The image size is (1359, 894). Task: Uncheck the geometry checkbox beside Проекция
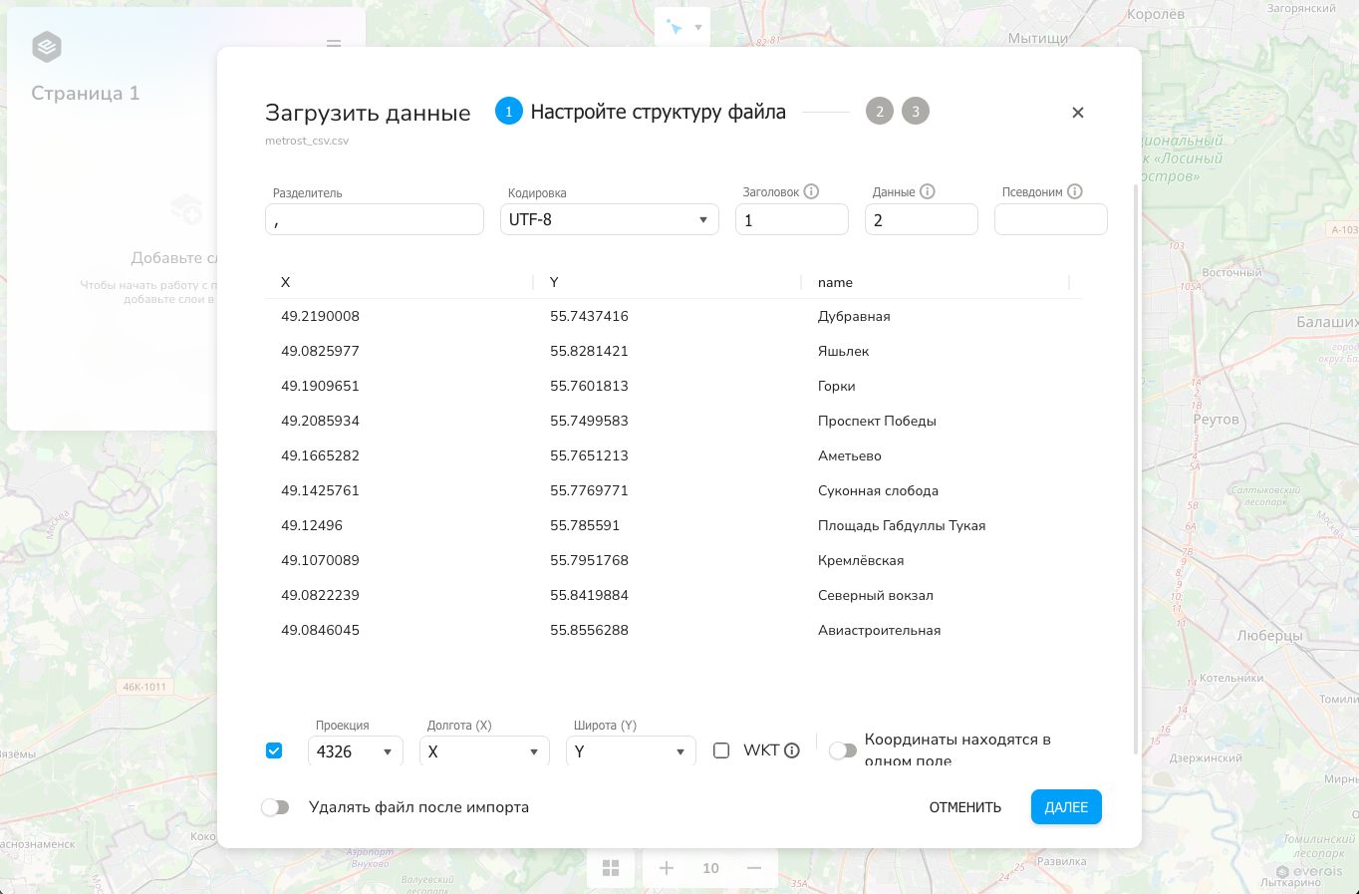point(274,750)
